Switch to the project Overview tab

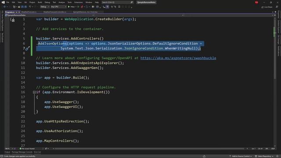tap(85, 12)
